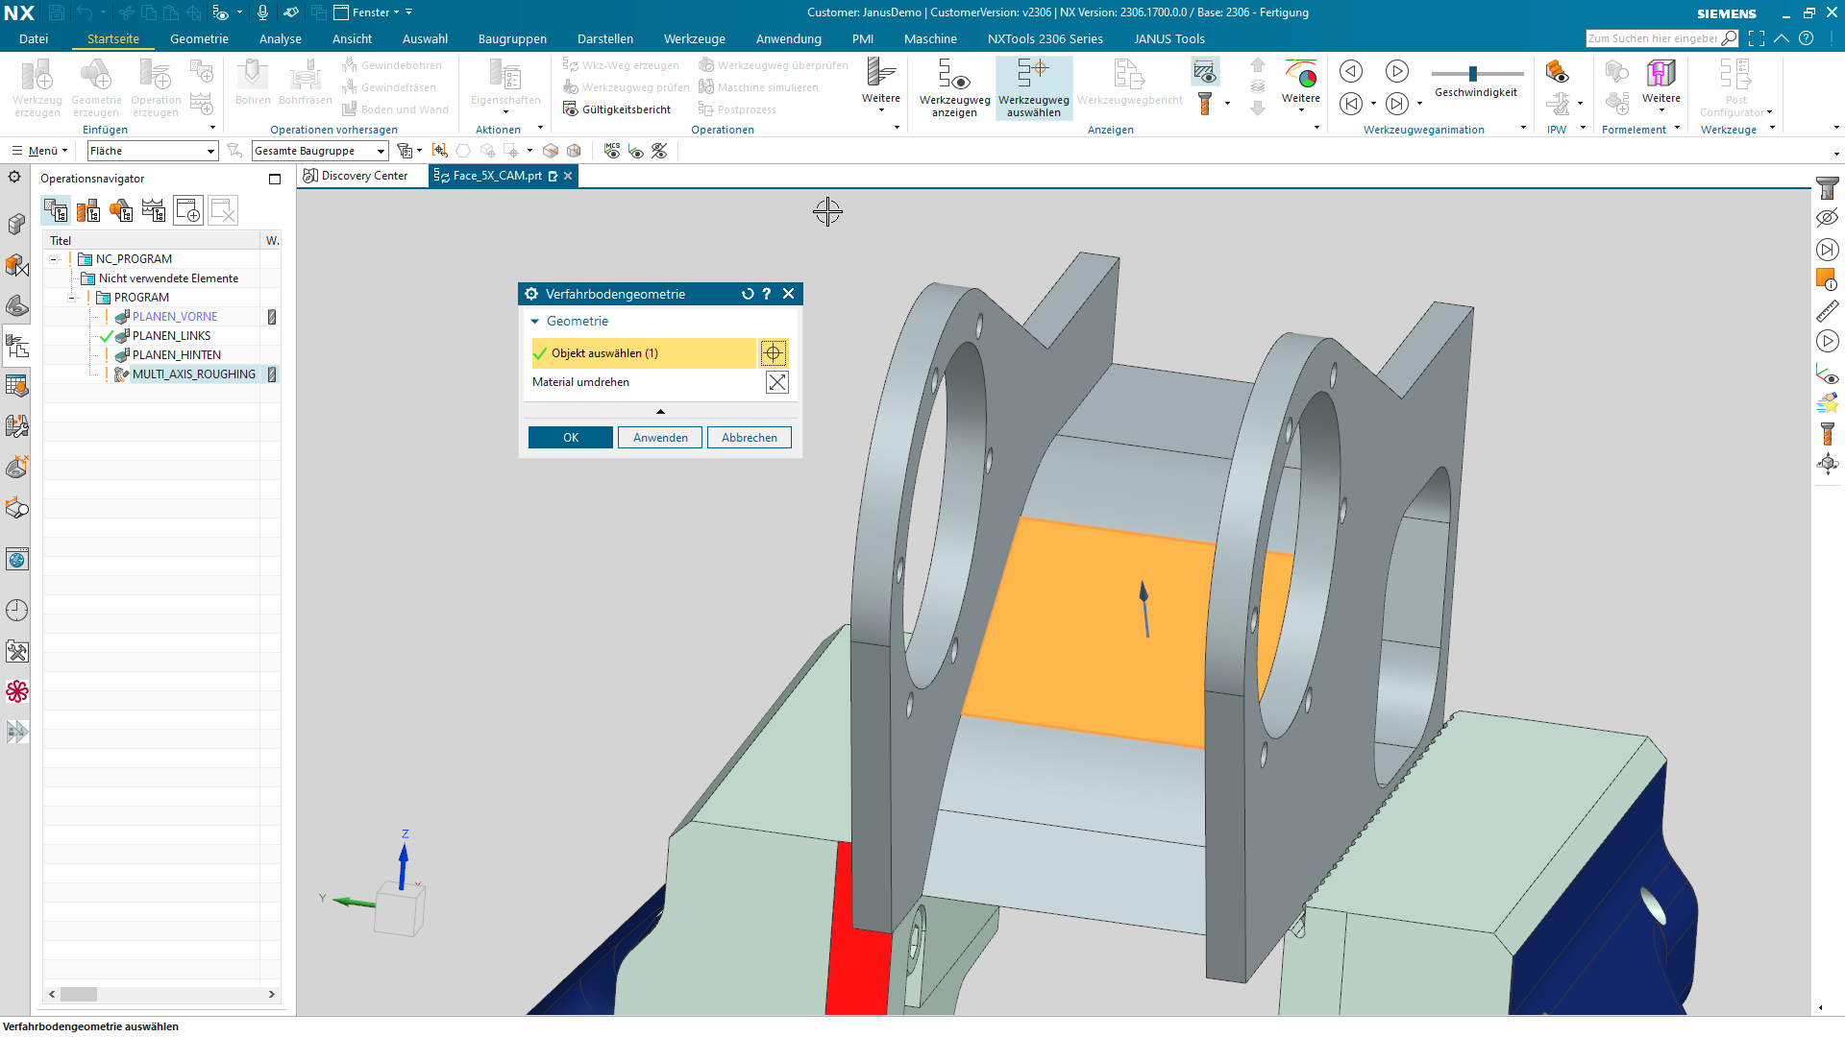Click the IPW display icon

[1557, 72]
